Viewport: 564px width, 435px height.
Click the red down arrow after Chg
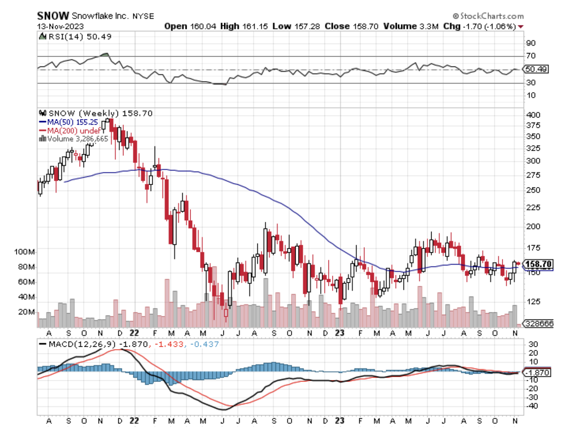pyautogui.click(x=520, y=27)
